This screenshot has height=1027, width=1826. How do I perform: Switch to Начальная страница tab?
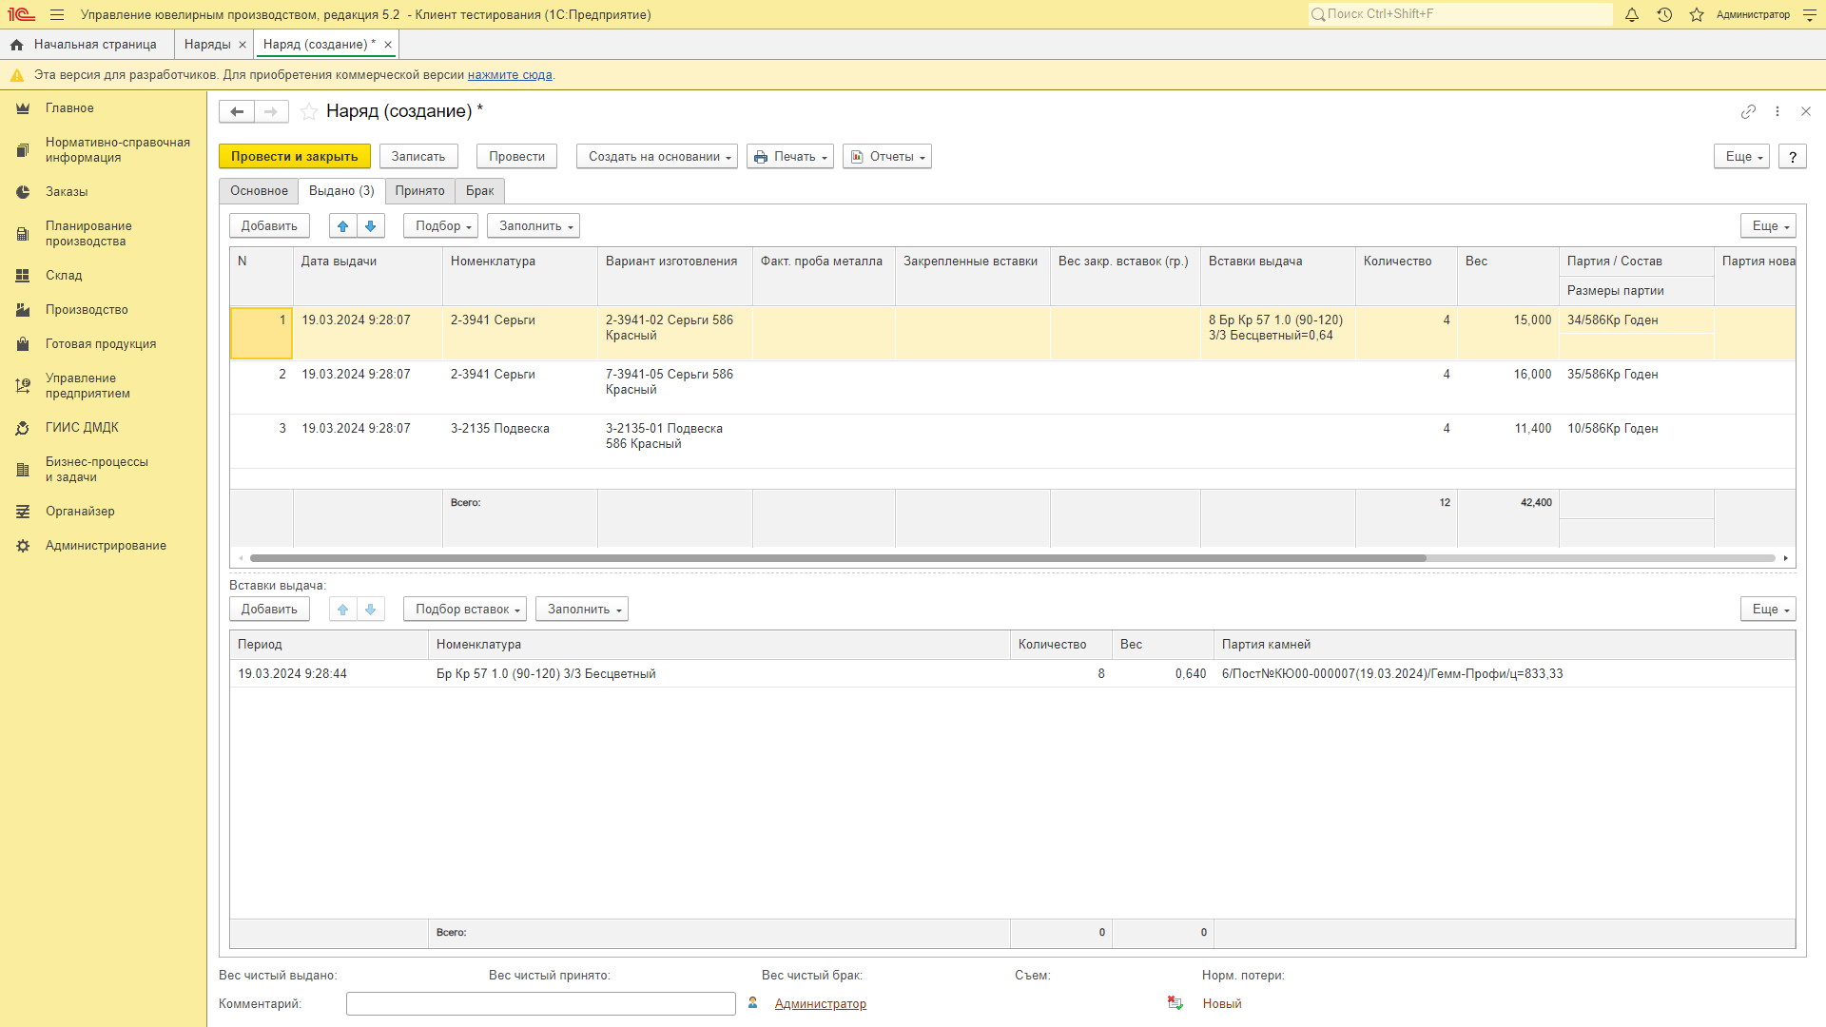tap(95, 45)
